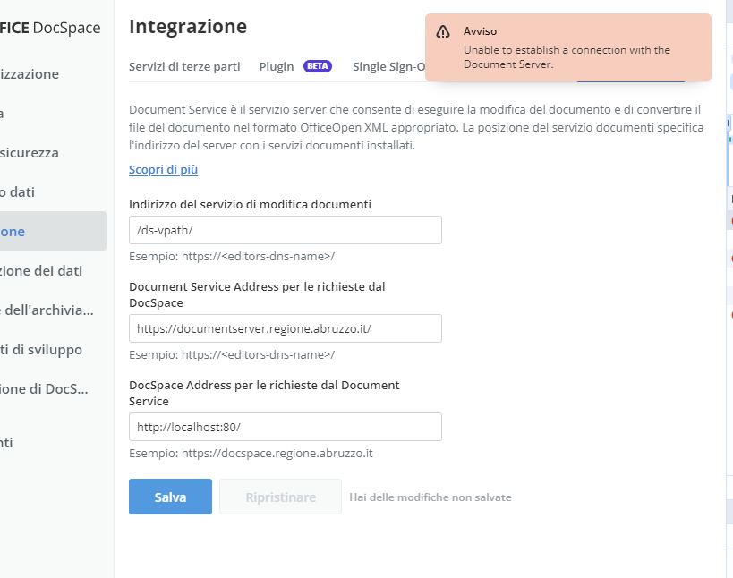Select the highlighted Integrazione sidebar item
Screen dimensions: 733x578
(x=53, y=231)
